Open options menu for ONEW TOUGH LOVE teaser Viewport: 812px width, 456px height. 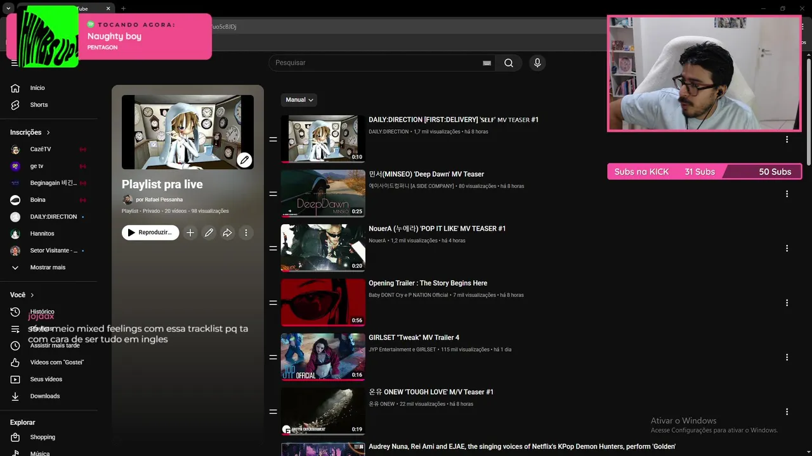pyautogui.click(x=787, y=412)
